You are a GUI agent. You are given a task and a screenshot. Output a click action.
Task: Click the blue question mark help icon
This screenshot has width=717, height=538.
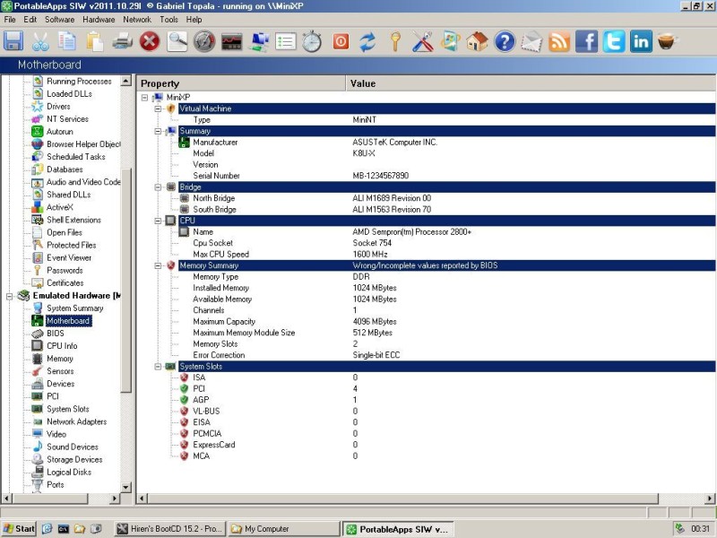pyautogui.click(x=505, y=41)
